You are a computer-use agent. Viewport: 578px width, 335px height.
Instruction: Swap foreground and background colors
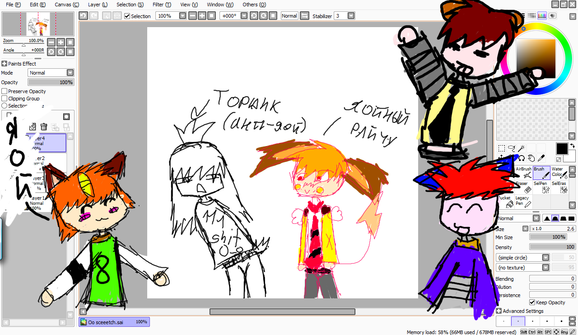(x=573, y=146)
